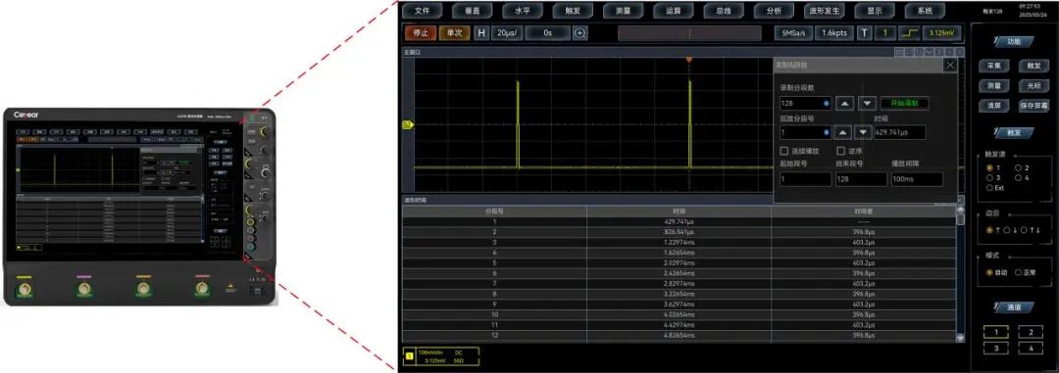Open the 文件 file menu
Screen dimensions: 1059x373
coord(422,11)
